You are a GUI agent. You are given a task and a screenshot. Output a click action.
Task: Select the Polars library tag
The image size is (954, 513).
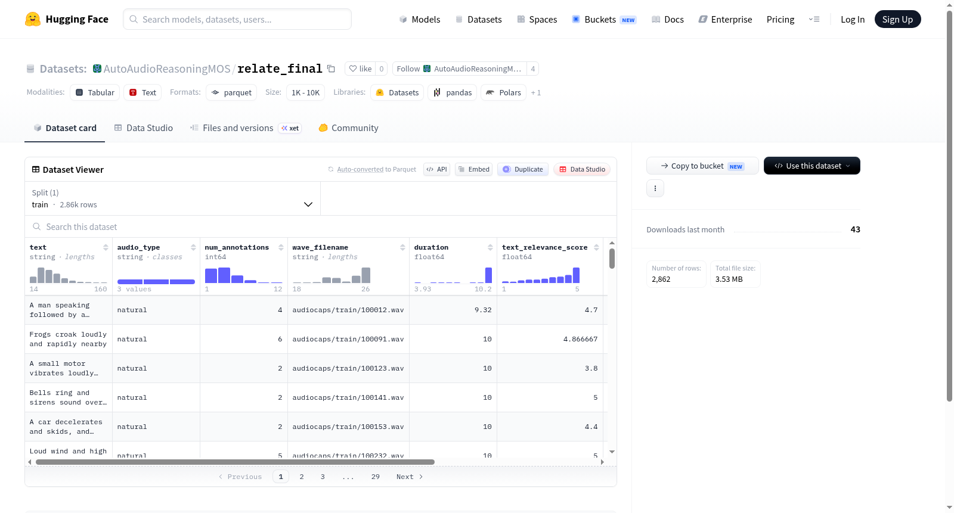tap(504, 92)
